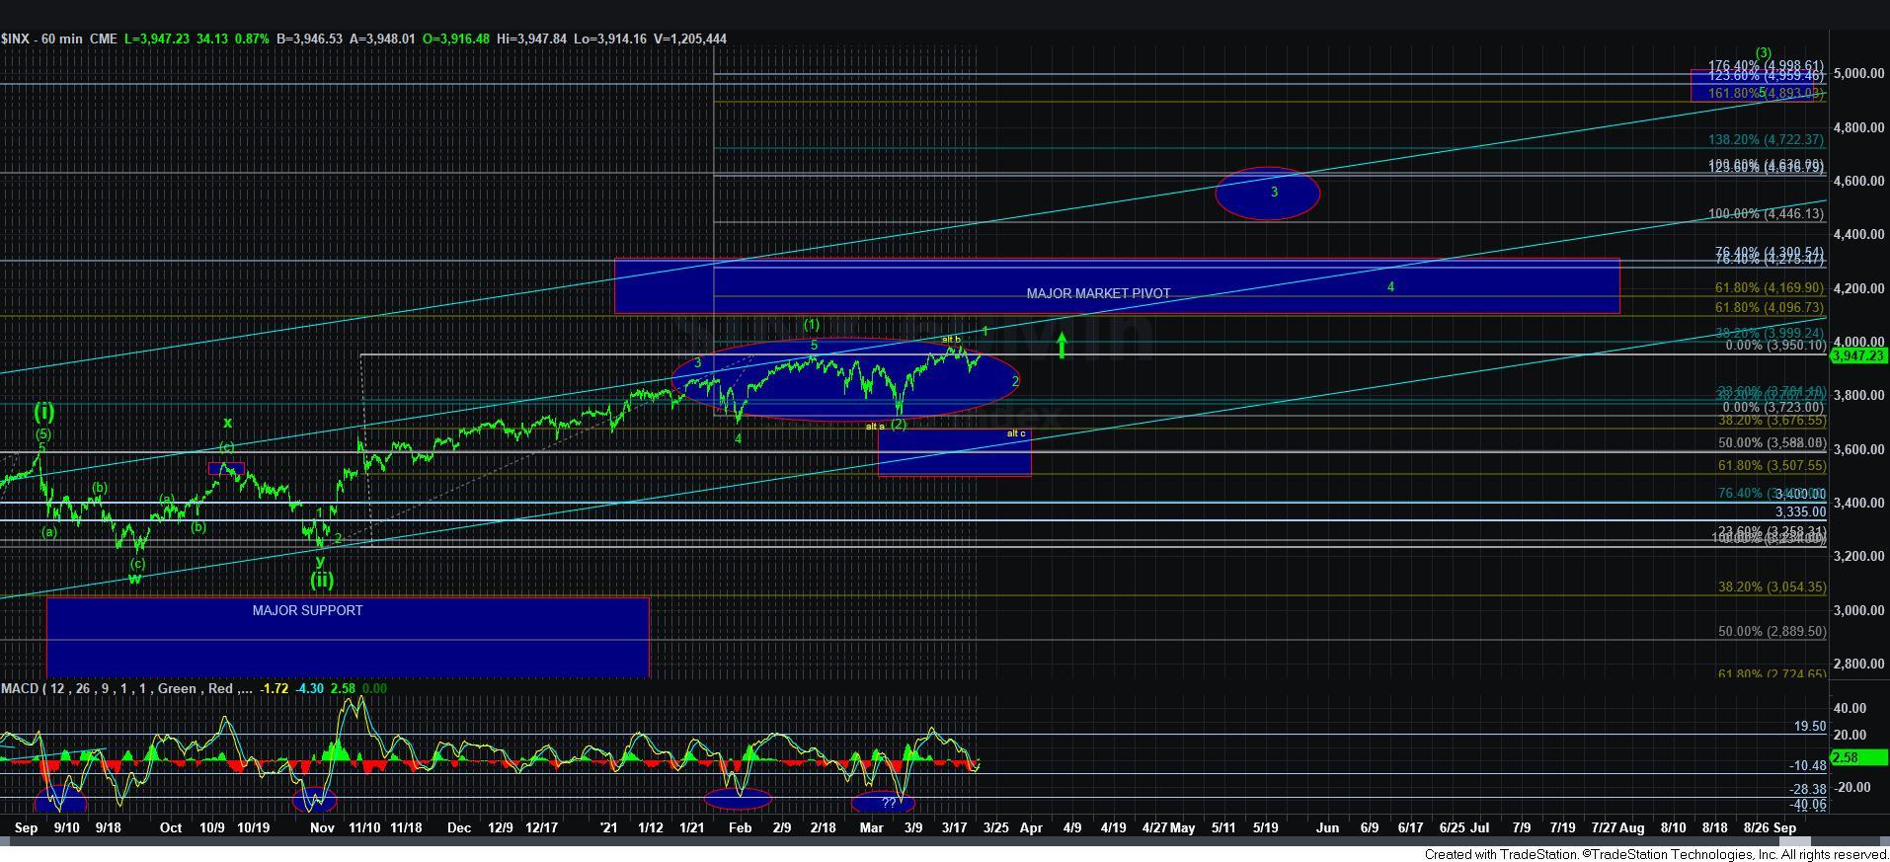Image resolution: width=1890 pixels, height=862 pixels.
Task: Click the May label on the date axis
Action: [1182, 828]
